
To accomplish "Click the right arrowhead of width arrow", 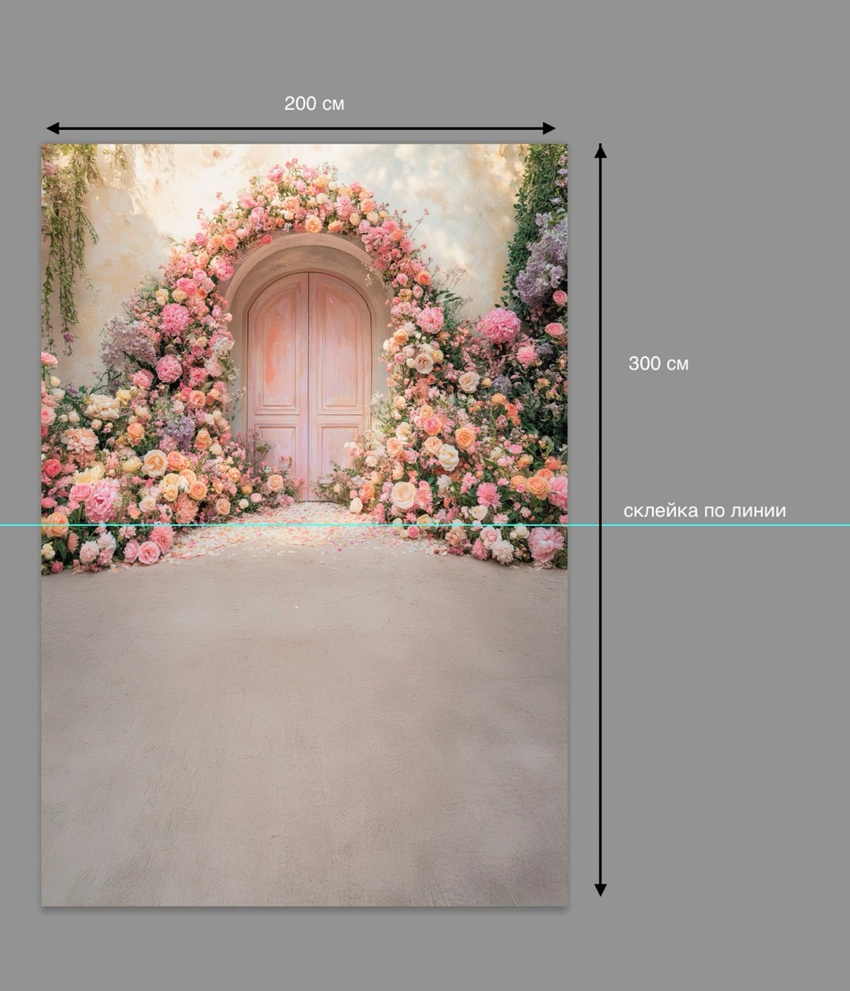I will 550,128.
